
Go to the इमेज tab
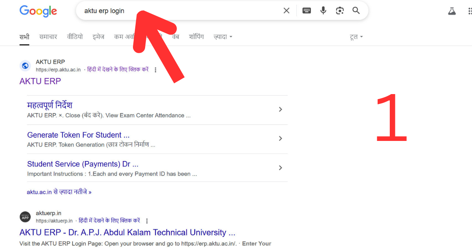(x=98, y=37)
